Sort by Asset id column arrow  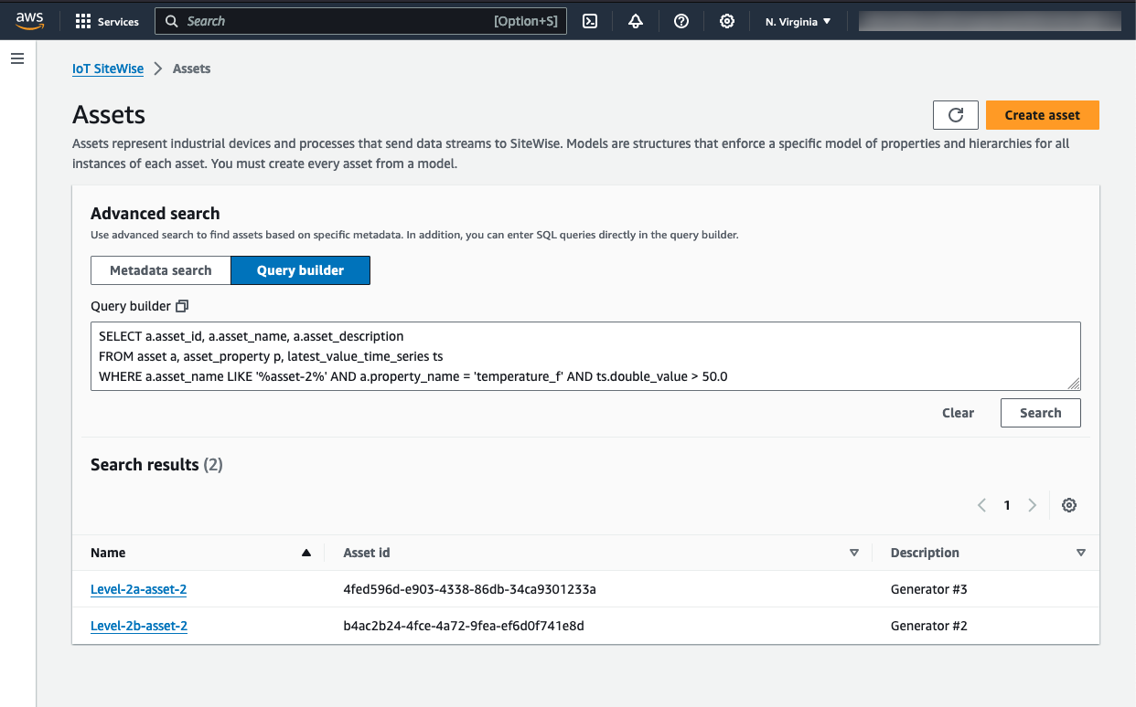pos(854,553)
